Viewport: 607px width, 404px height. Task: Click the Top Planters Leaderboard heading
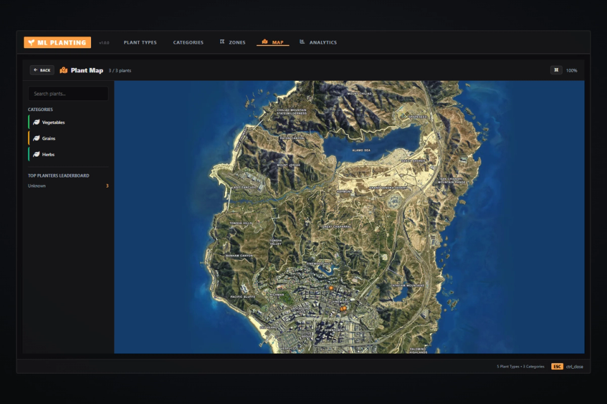(58, 175)
